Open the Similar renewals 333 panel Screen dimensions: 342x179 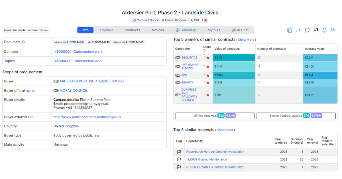click(215, 116)
